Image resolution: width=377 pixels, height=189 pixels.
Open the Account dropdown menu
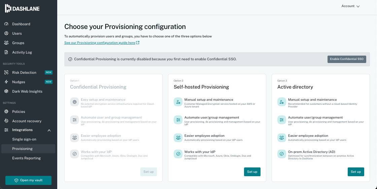[x=350, y=6]
